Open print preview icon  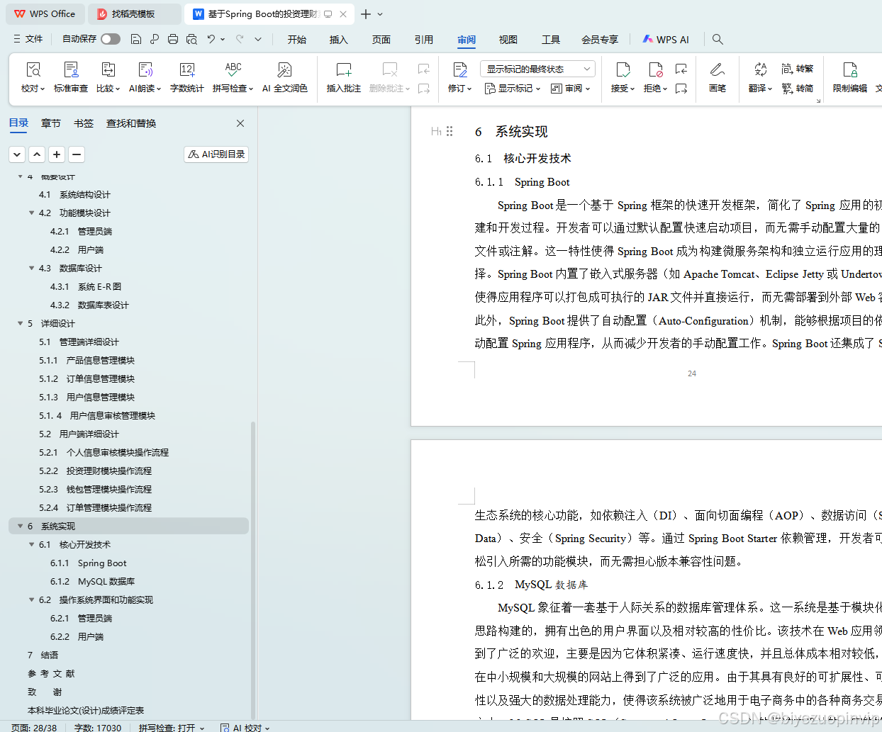pyautogui.click(x=191, y=39)
